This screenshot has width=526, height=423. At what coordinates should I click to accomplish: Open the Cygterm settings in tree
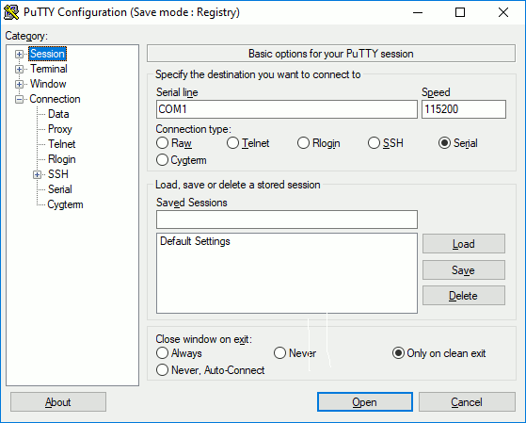(x=65, y=204)
